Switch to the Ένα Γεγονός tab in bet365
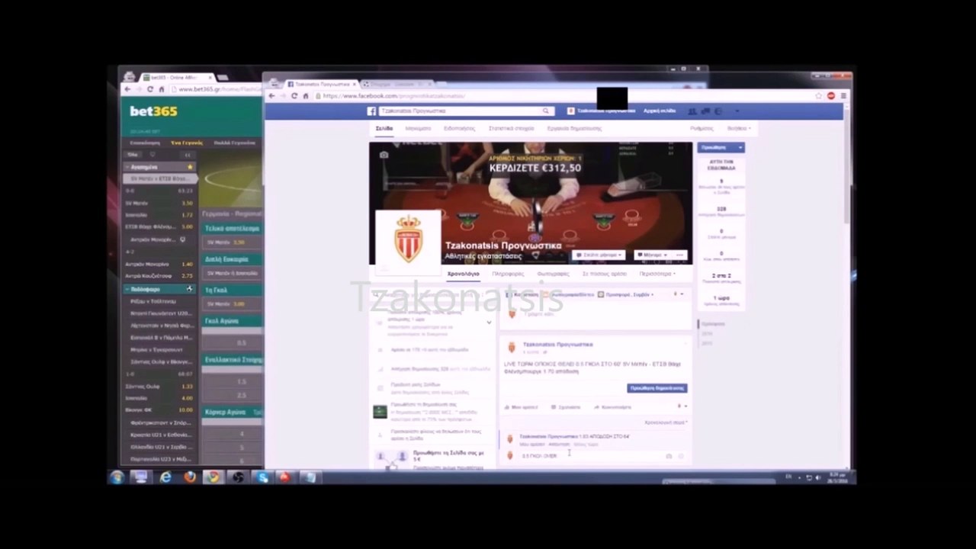This screenshot has height=549, width=976. (186, 143)
